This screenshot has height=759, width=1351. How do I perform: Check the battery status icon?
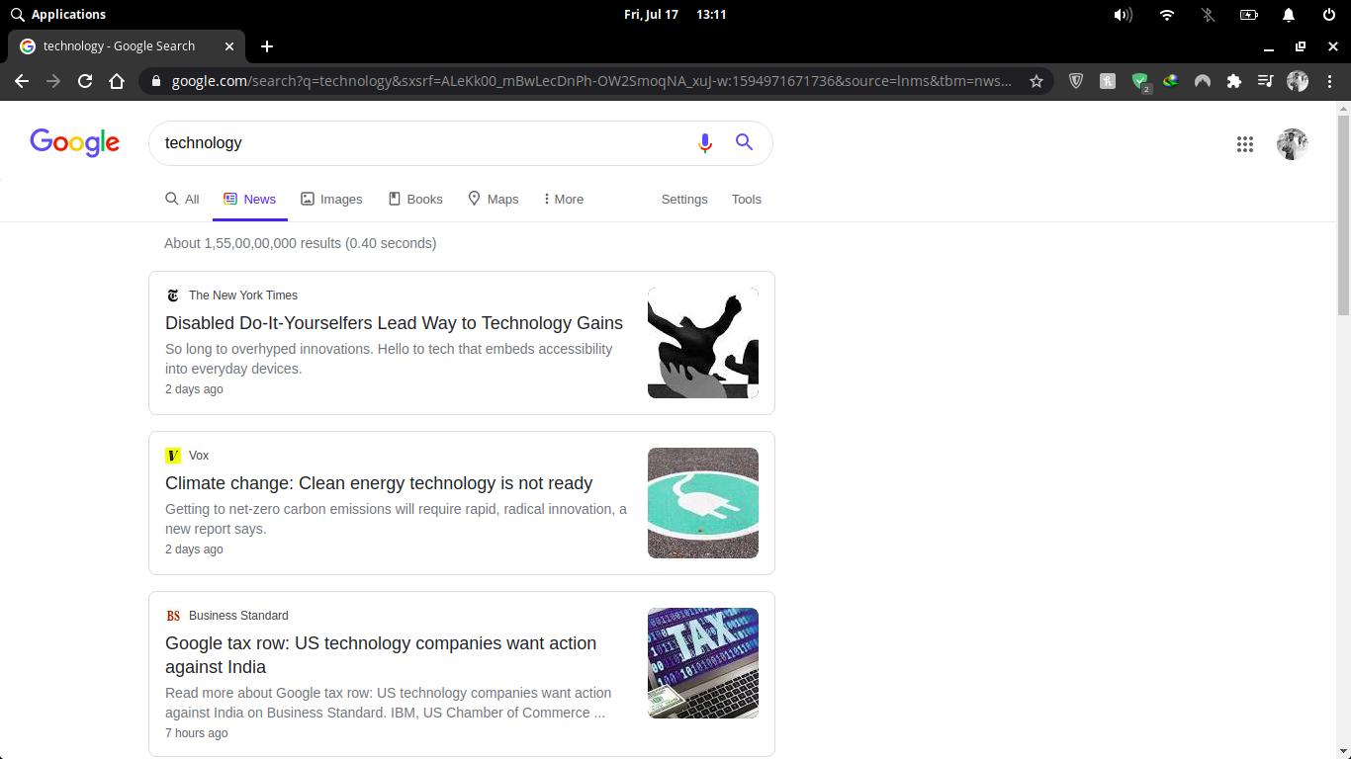pos(1249,15)
